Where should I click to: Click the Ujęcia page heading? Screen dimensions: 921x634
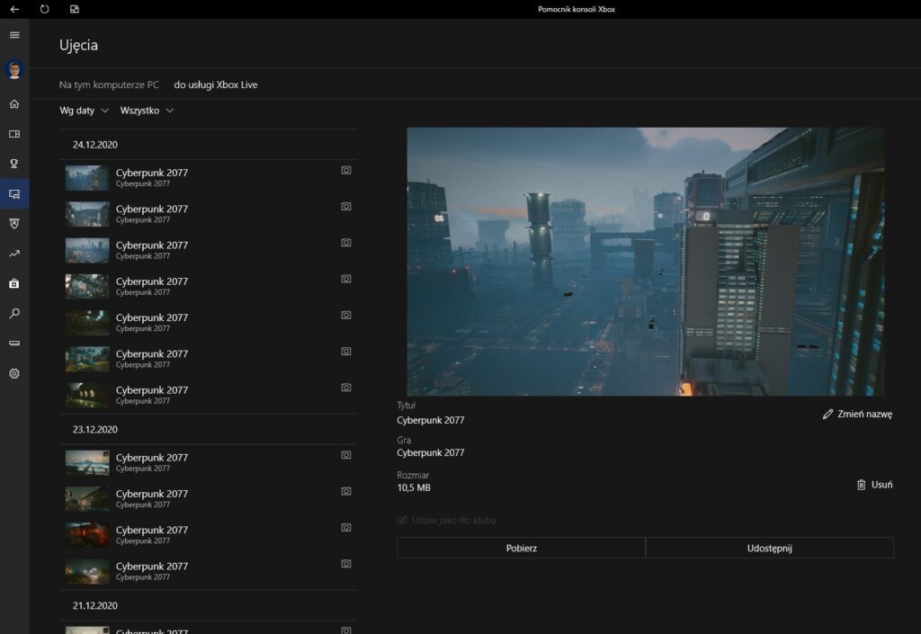click(x=79, y=45)
